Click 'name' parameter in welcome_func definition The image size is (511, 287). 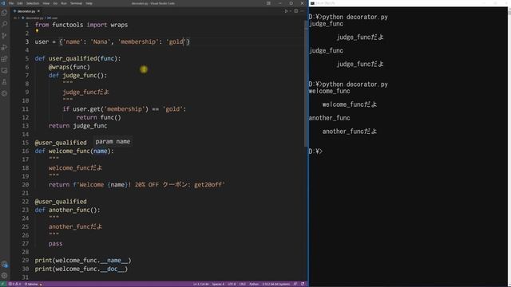coord(101,151)
